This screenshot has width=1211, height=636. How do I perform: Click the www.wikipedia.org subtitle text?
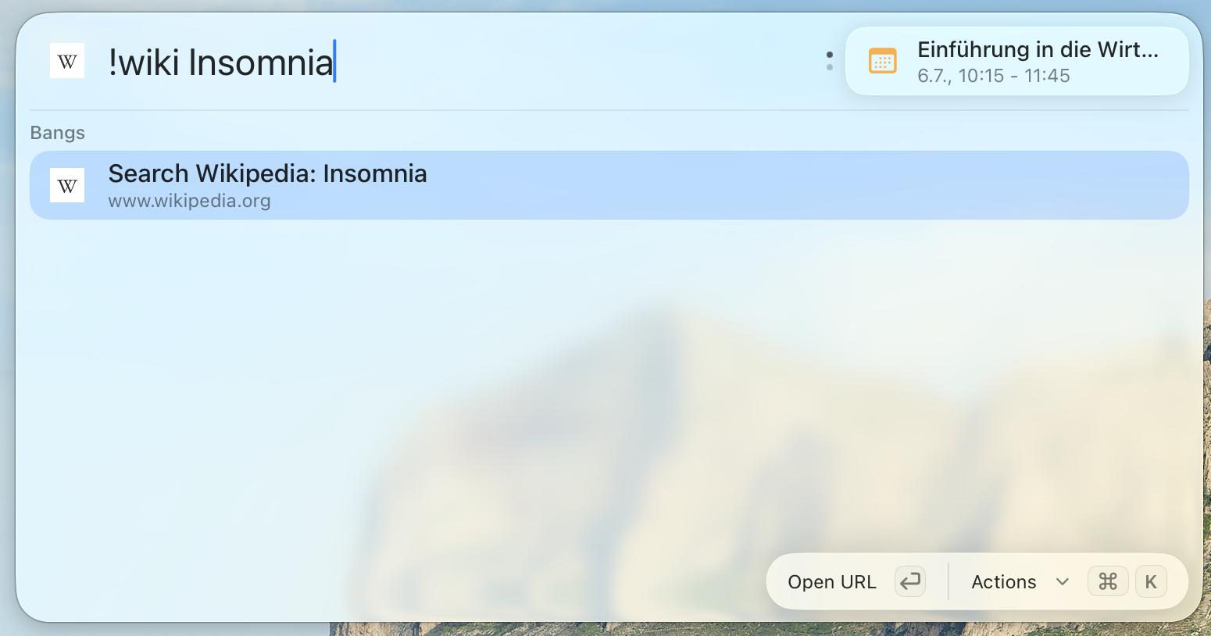[189, 201]
